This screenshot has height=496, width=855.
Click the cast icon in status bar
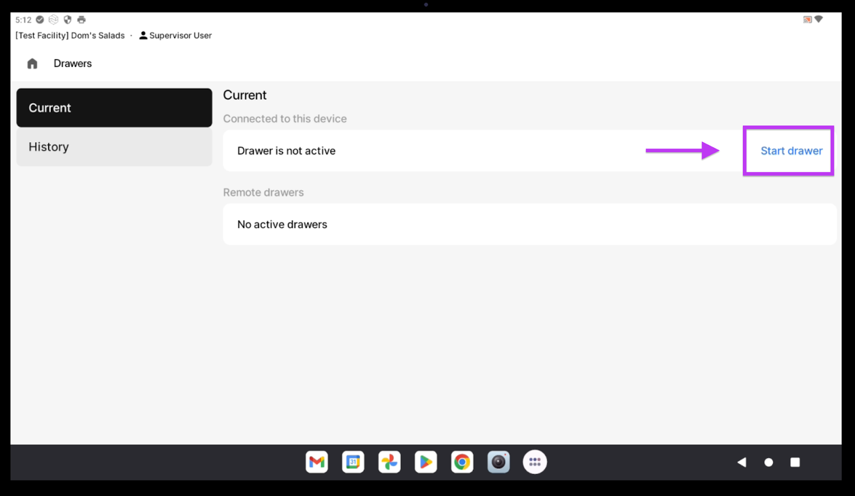tap(807, 20)
